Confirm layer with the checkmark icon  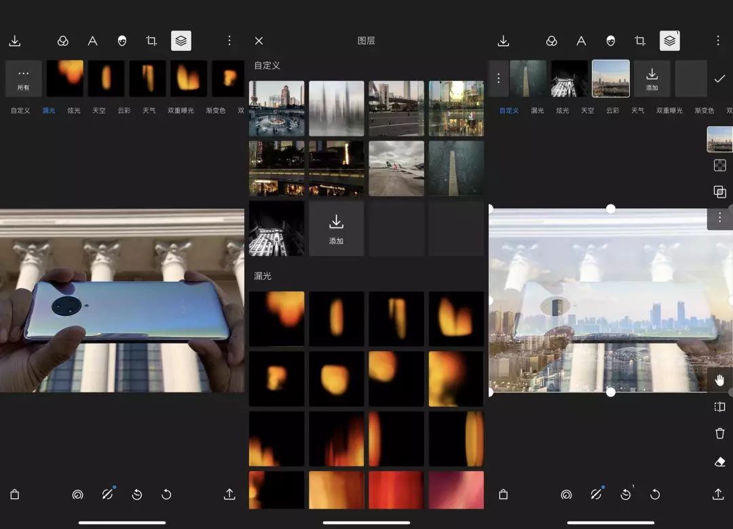click(x=719, y=79)
